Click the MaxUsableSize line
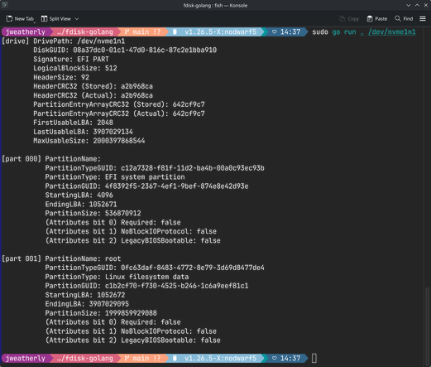Image resolution: width=431 pixels, height=367 pixels. coord(89,141)
